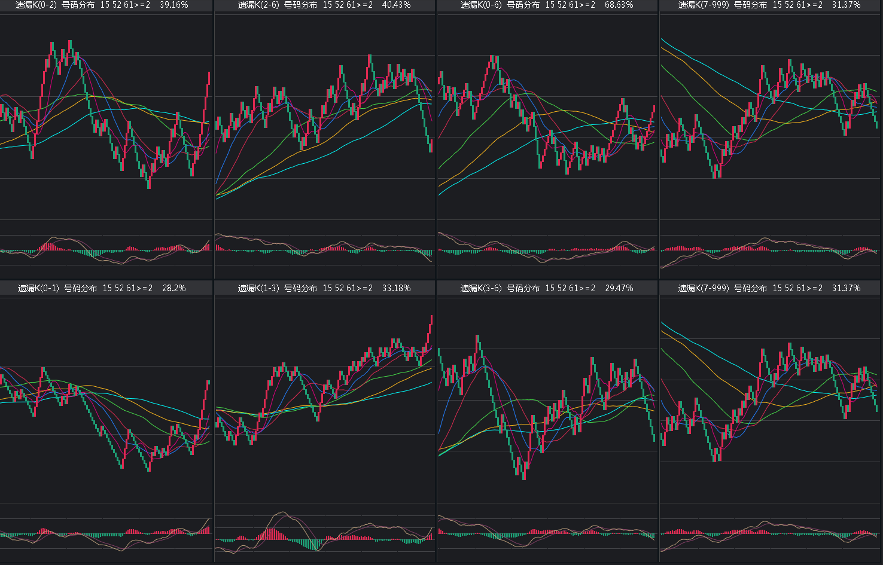Image resolution: width=883 pixels, height=565 pixels.
Task: Click '15 52 61>=2' in the 遗漏K(3-6) header
Action: point(570,288)
